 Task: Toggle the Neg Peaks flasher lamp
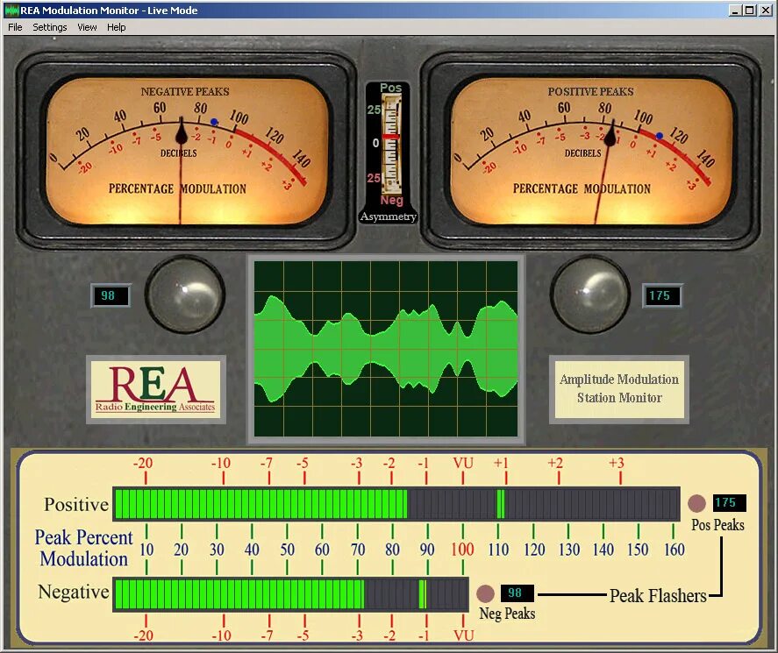pos(485,593)
